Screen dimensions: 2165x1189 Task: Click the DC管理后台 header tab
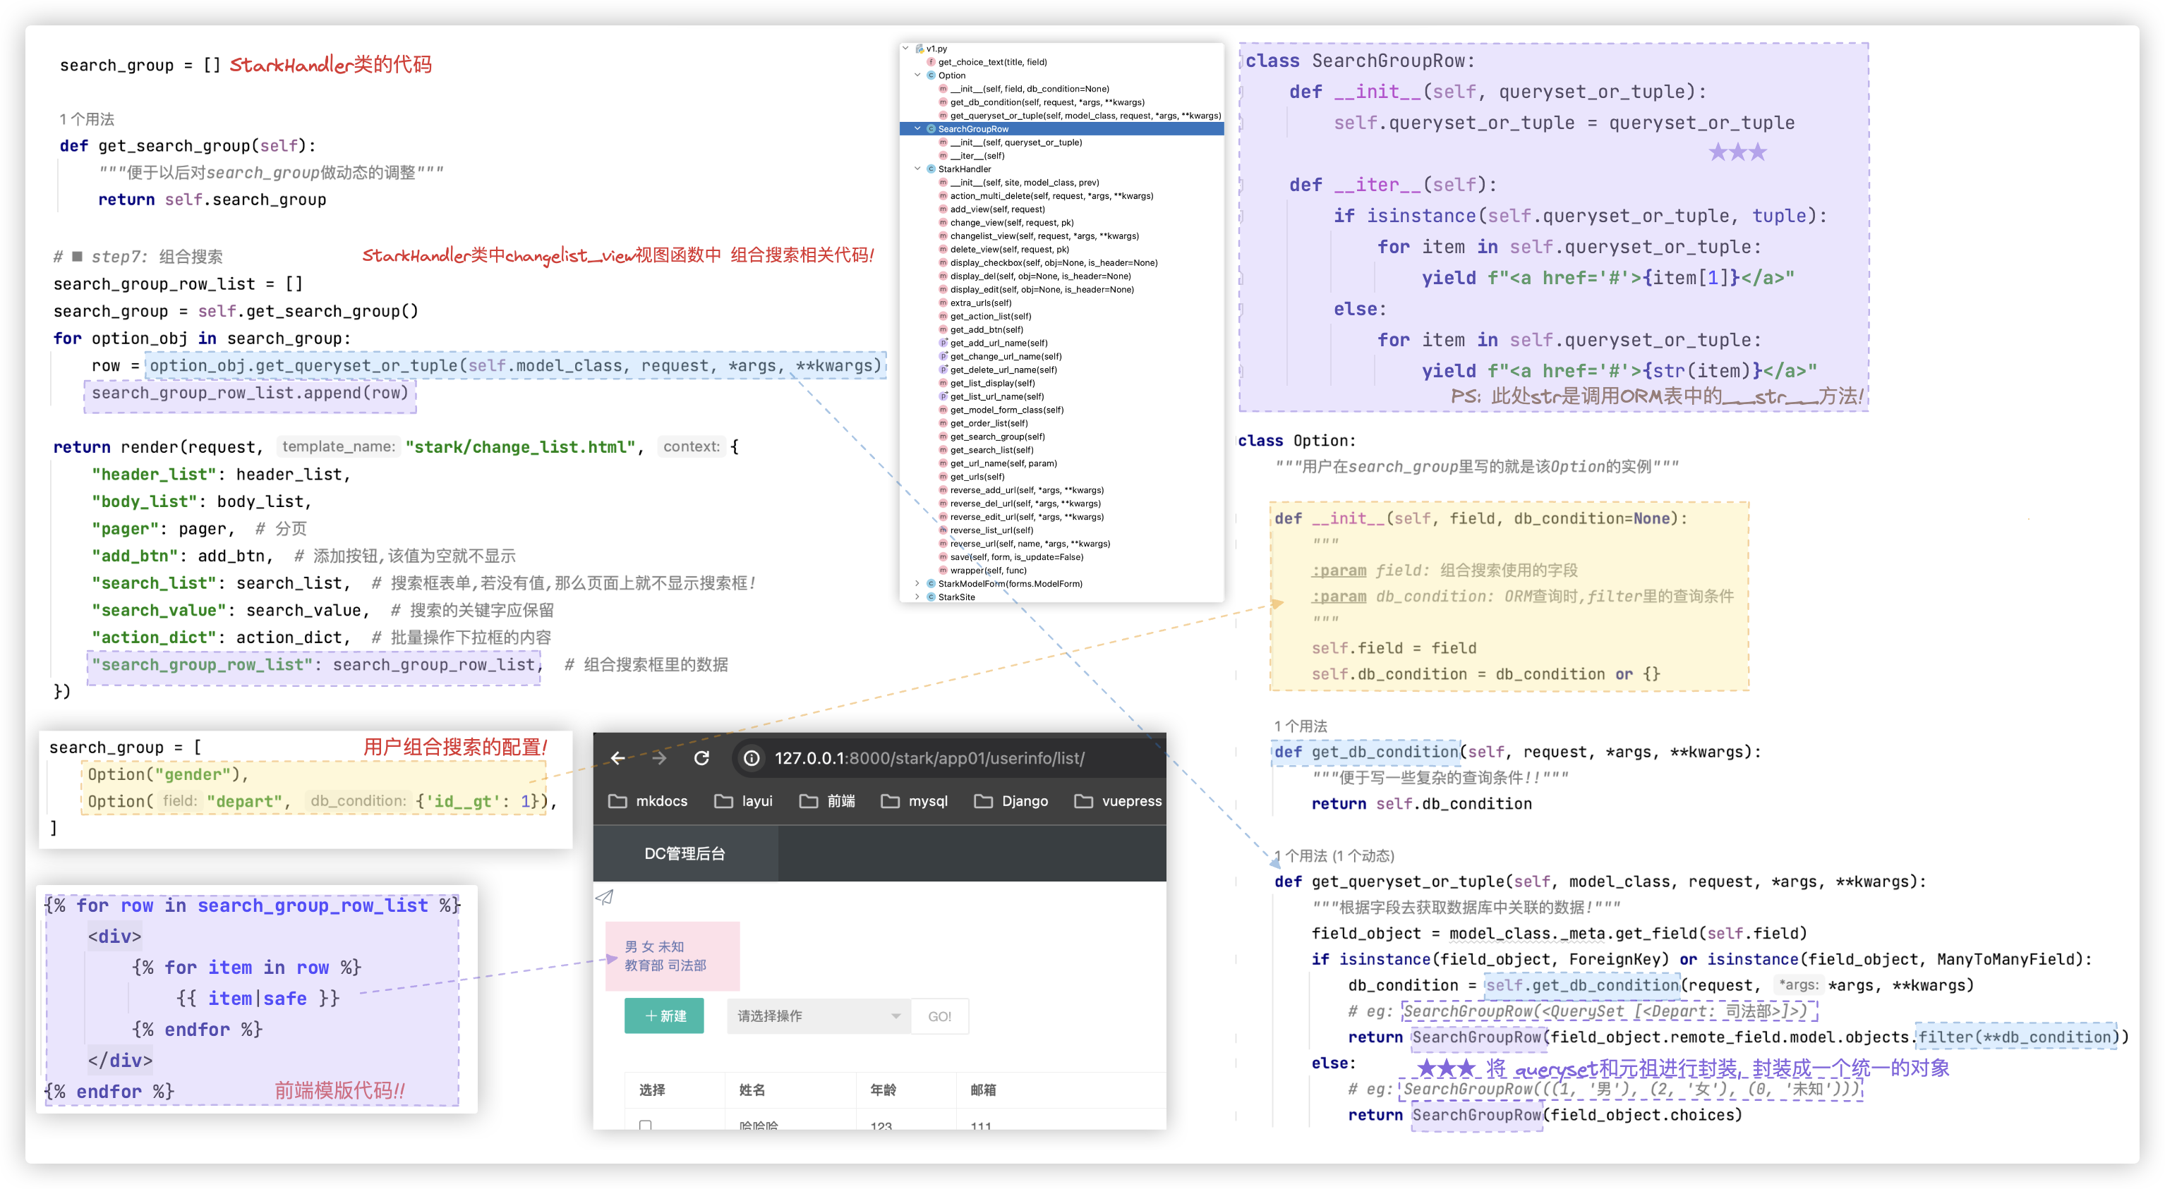pyautogui.click(x=685, y=854)
